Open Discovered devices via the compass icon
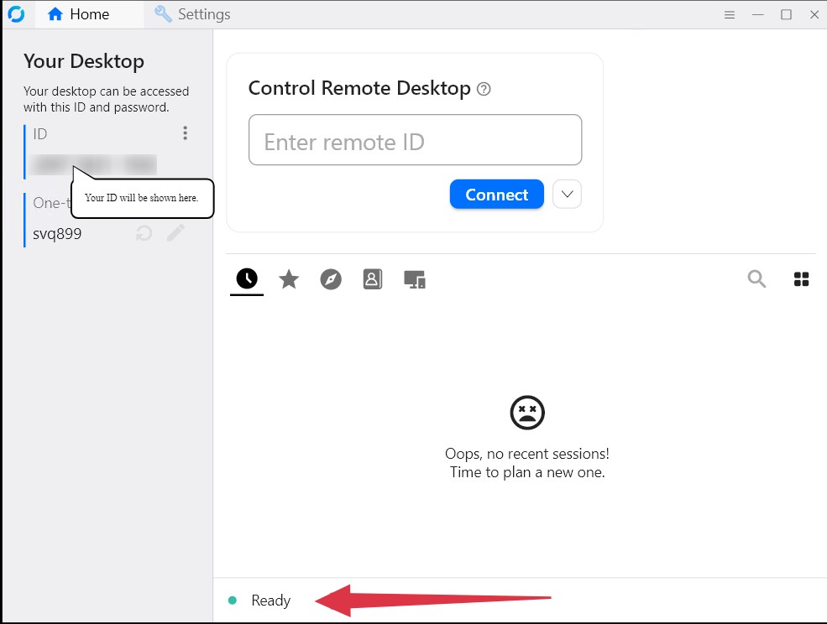This screenshot has height=624, width=827. pyautogui.click(x=331, y=279)
